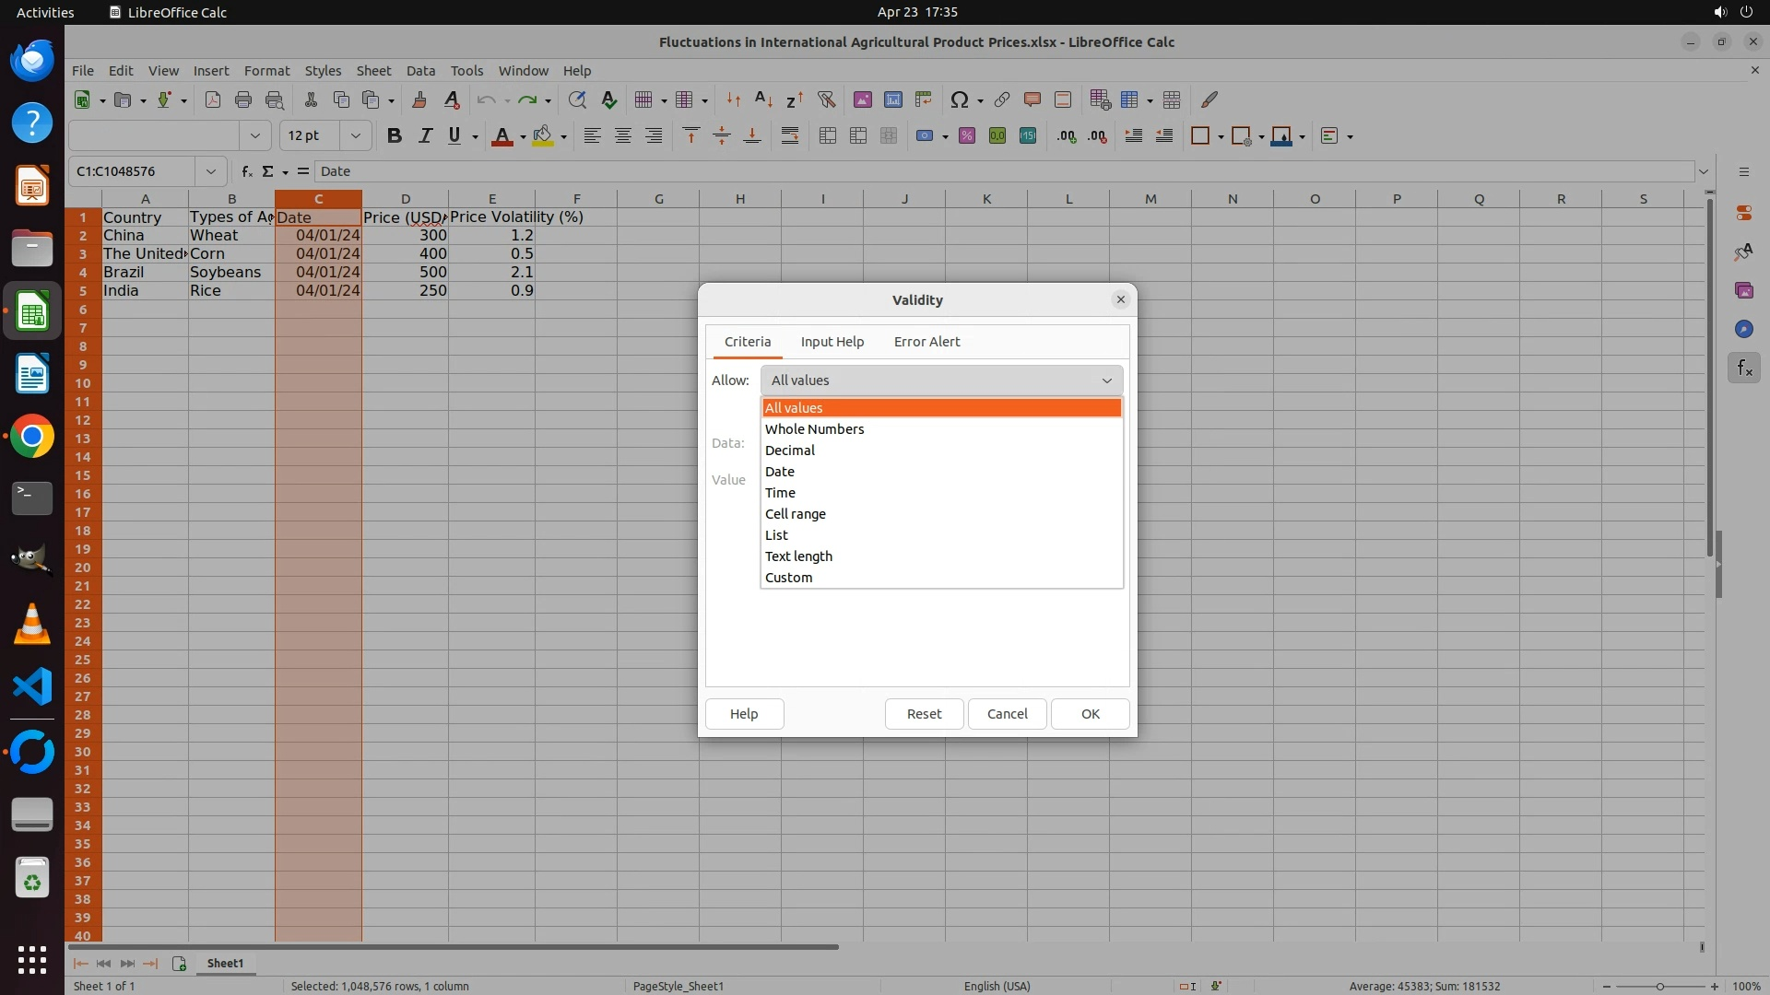The image size is (1770, 995).
Task: Click the Print icon in toolbar
Action: pyautogui.click(x=243, y=99)
